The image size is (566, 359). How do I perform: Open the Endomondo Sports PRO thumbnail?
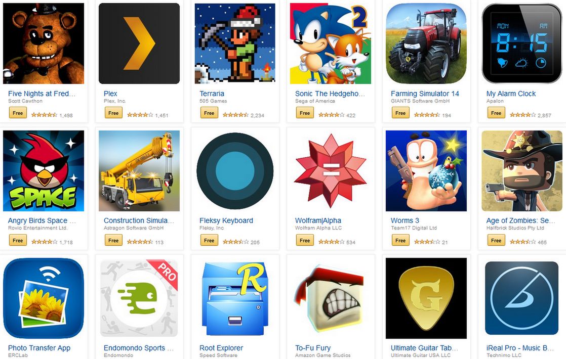tap(139, 298)
